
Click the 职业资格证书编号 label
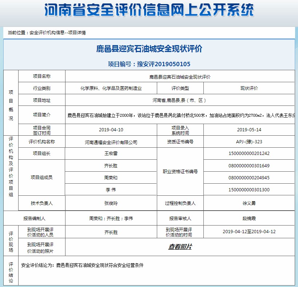180,172
